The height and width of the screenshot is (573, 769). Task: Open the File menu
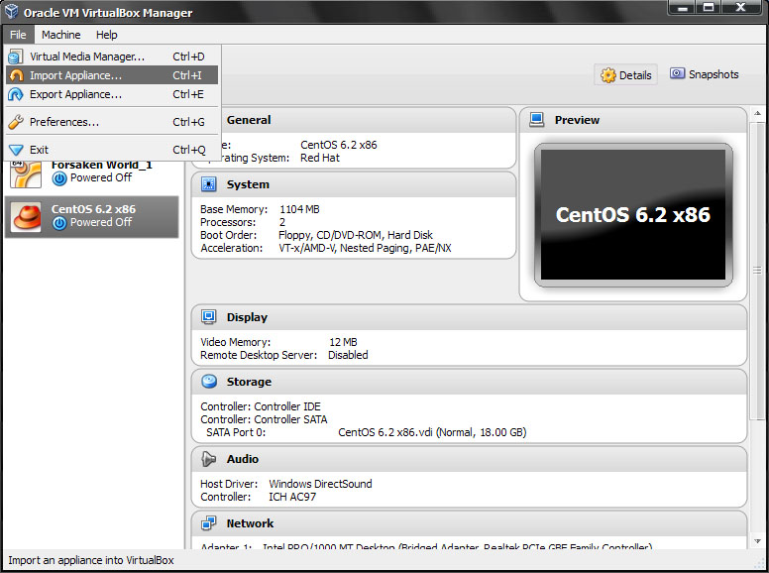point(18,35)
